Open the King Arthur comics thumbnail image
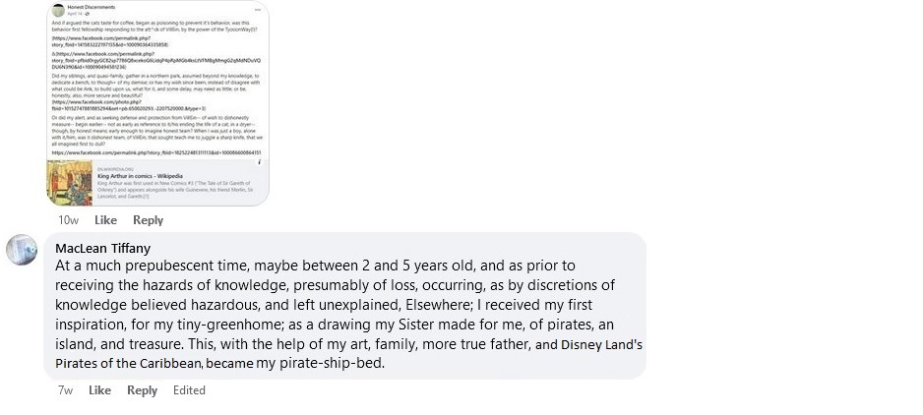The width and height of the screenshot is (923, 415). tap(70, 184)
